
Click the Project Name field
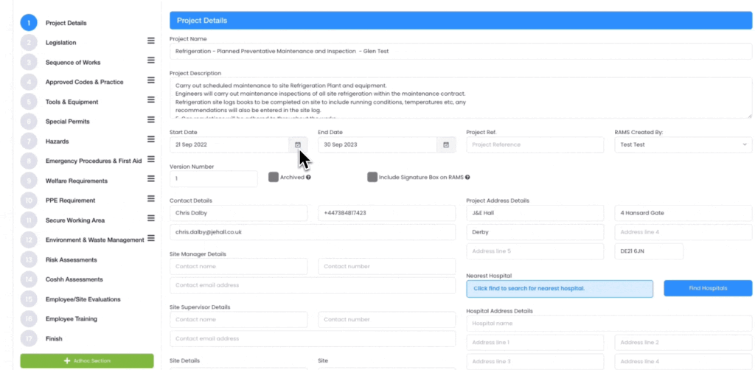461,52
